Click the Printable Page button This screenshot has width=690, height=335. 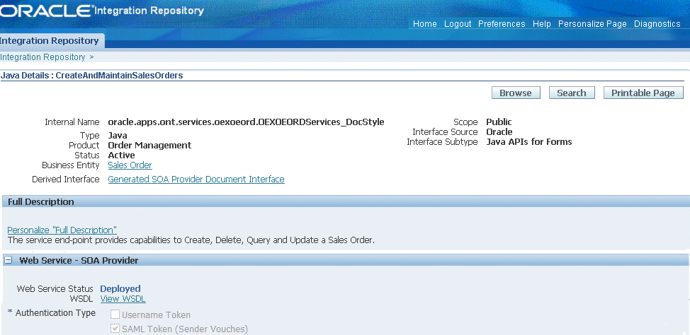[x=643, y=93]
